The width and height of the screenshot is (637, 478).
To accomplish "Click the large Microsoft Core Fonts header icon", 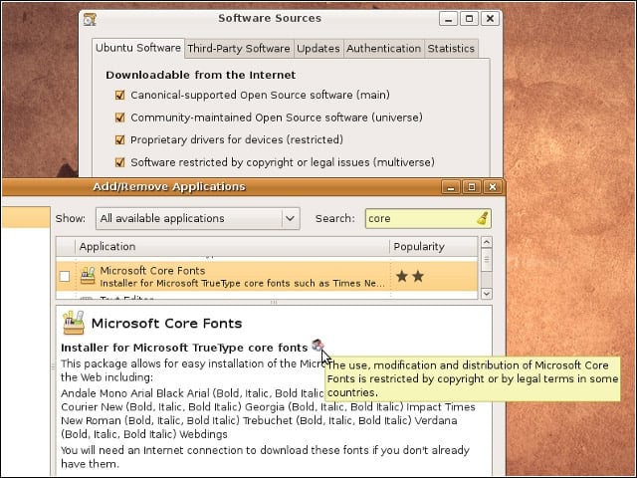I will pos(74,323).
